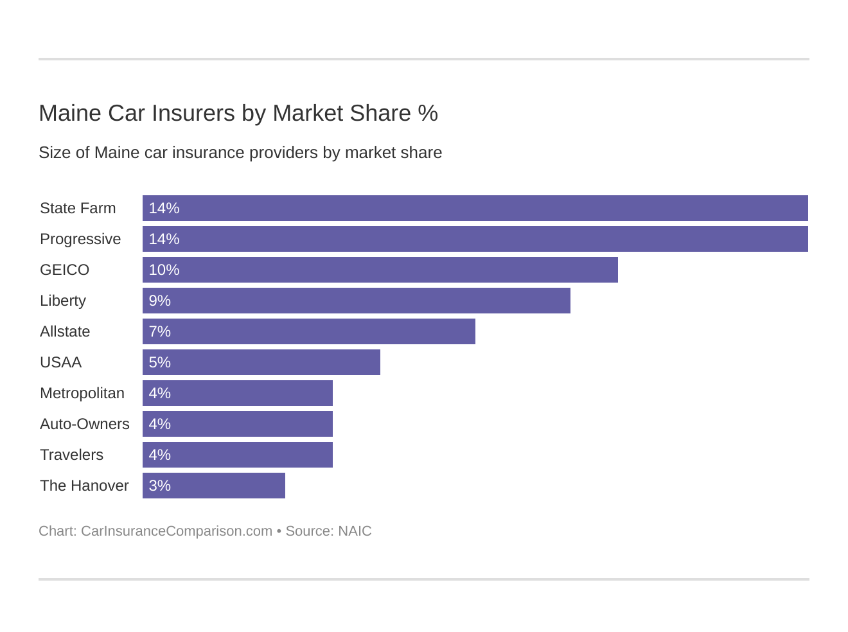This screenshot has height=632, width=848.
Task: Click the Liberty 9% bar
Action: (x=356, y=301)
